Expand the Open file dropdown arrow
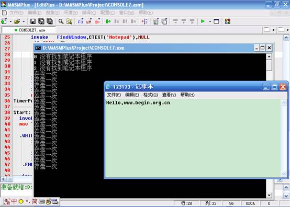 (24, 21)
